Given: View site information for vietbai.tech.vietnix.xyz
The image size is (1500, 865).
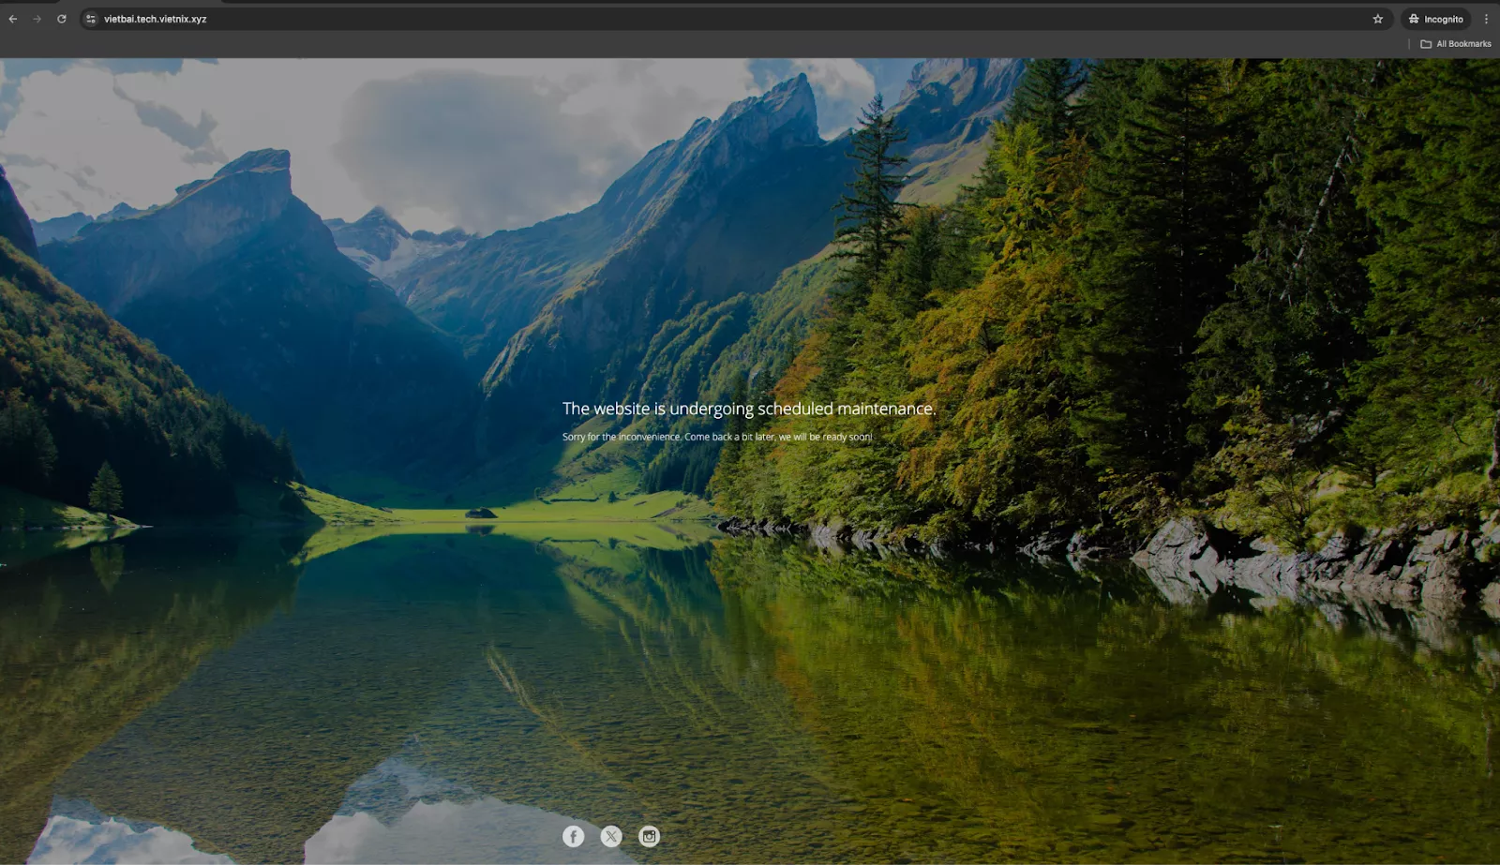Looking at the screenshot, I should click(x=91, y=19).
